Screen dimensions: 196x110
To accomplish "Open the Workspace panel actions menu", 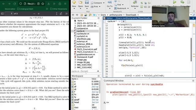I will click(x=99, y=76).
